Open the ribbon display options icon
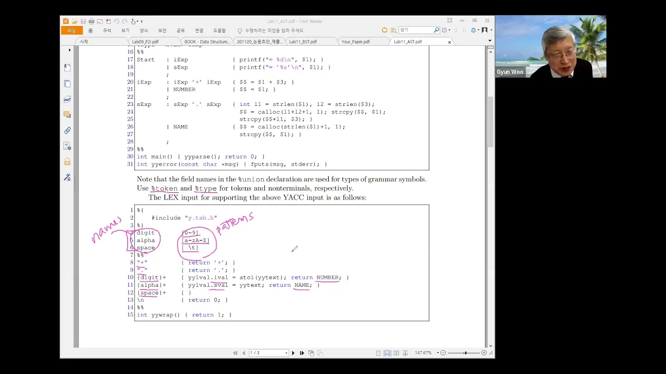Viewport: 666px width, 374px height. pos(450,21)
